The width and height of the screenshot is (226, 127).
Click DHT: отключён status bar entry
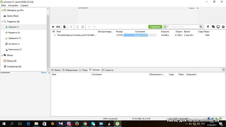coord(110,119)
